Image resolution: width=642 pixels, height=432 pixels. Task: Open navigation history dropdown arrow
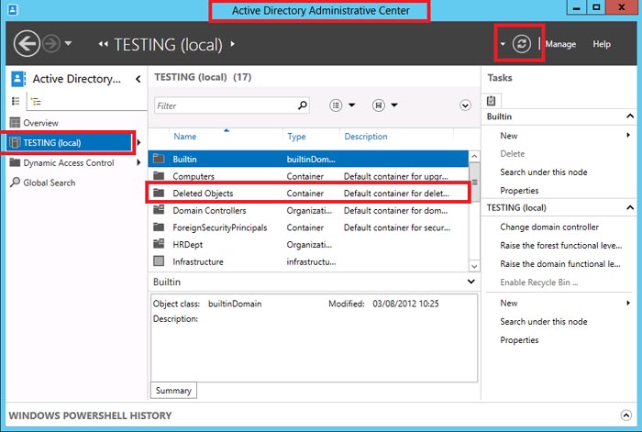coord(68,43)
